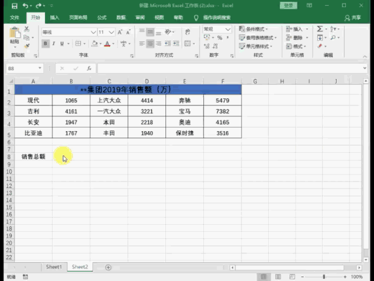Click Format cells button

[296, 46]
